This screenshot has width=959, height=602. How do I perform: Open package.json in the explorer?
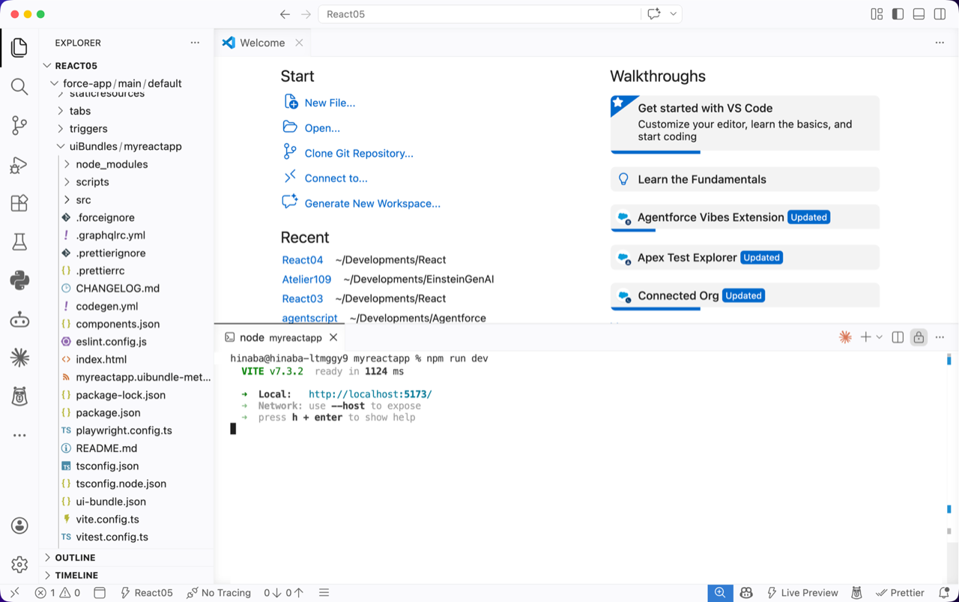click(108, 412)
